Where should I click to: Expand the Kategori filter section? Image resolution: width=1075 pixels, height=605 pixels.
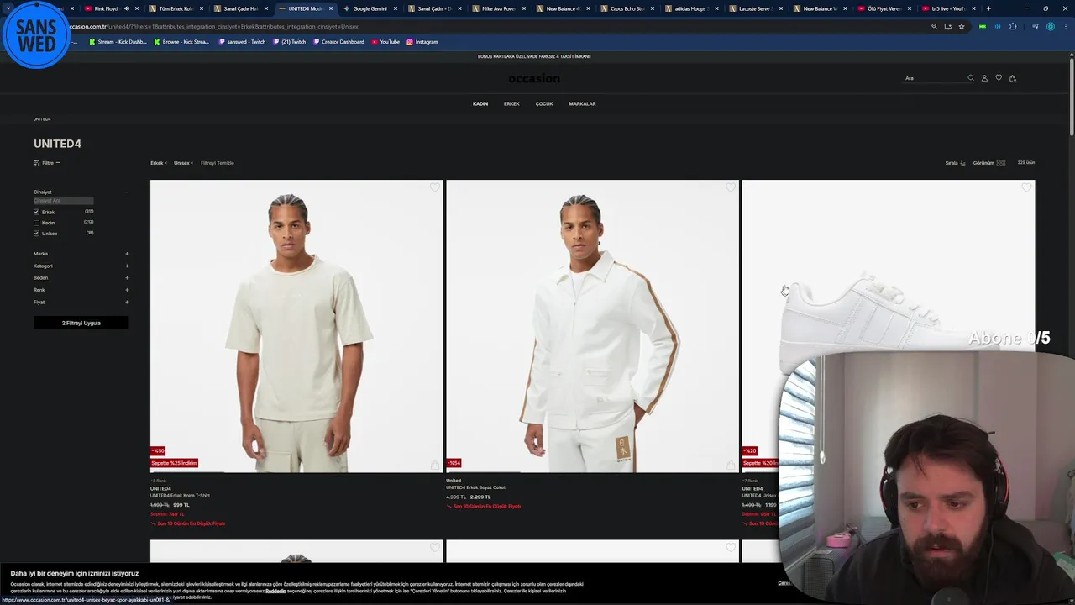127,266
